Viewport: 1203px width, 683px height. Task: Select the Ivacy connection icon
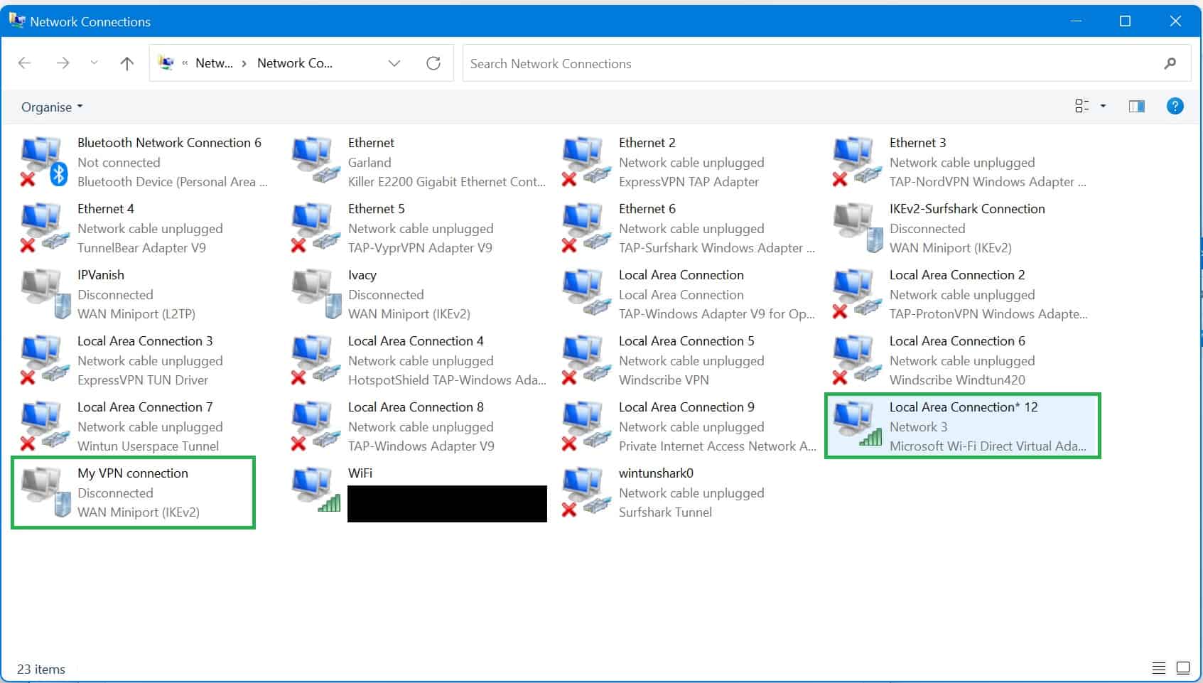point(317,294)
